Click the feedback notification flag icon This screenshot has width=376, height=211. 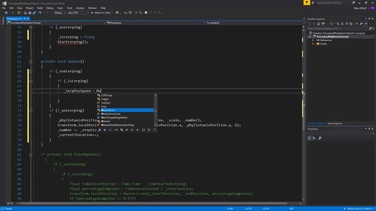coord(307,2)
